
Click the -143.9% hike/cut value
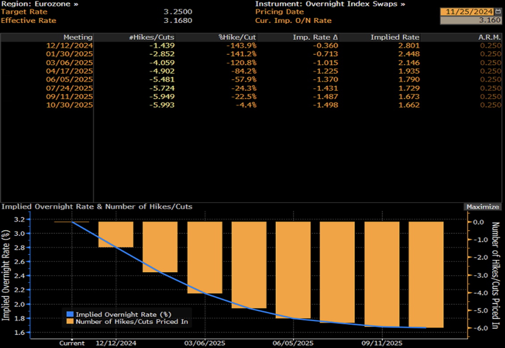coord(241,46)
